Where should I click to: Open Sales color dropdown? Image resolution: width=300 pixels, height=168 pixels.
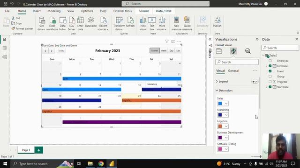223,104
